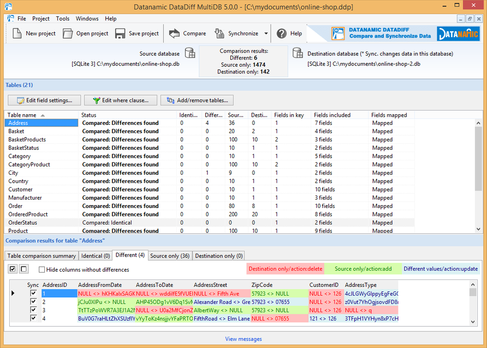Click the check-all rows button
Viewport: 487px width, 348px height.
13,269
